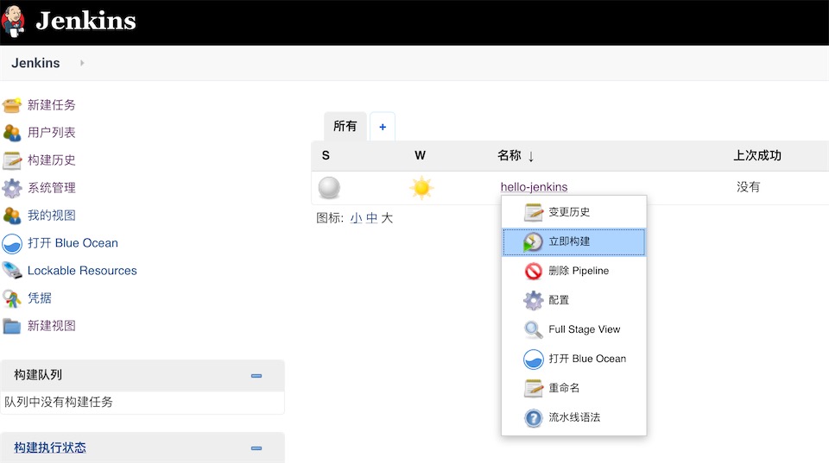
Task: Select the 所有 view tab
Action: point(345,126)
